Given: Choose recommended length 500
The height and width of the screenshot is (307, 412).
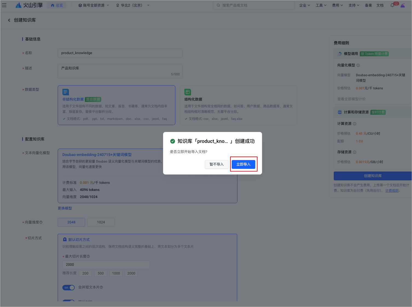Looking at the screenshot, I should pos(101,273).
